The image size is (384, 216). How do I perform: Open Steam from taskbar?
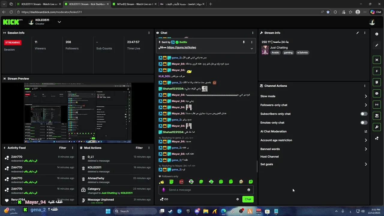coord(170,211)
